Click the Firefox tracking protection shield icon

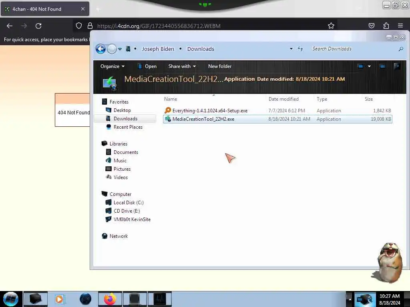79,26
